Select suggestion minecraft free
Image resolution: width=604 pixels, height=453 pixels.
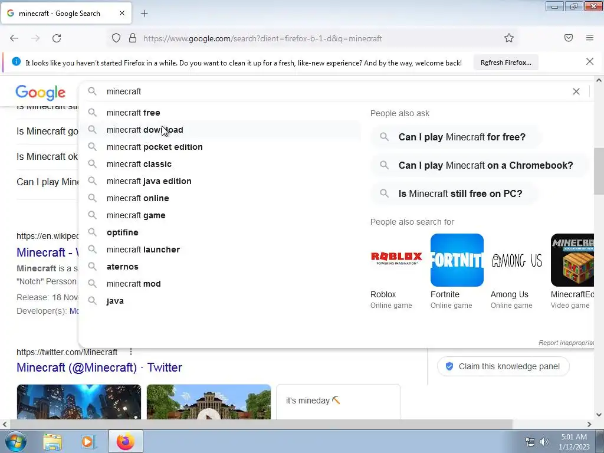(x=219, y=113)
